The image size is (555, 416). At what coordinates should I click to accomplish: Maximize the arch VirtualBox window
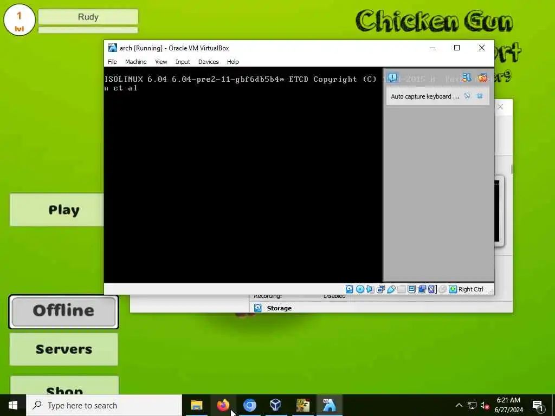coord(457,48)
